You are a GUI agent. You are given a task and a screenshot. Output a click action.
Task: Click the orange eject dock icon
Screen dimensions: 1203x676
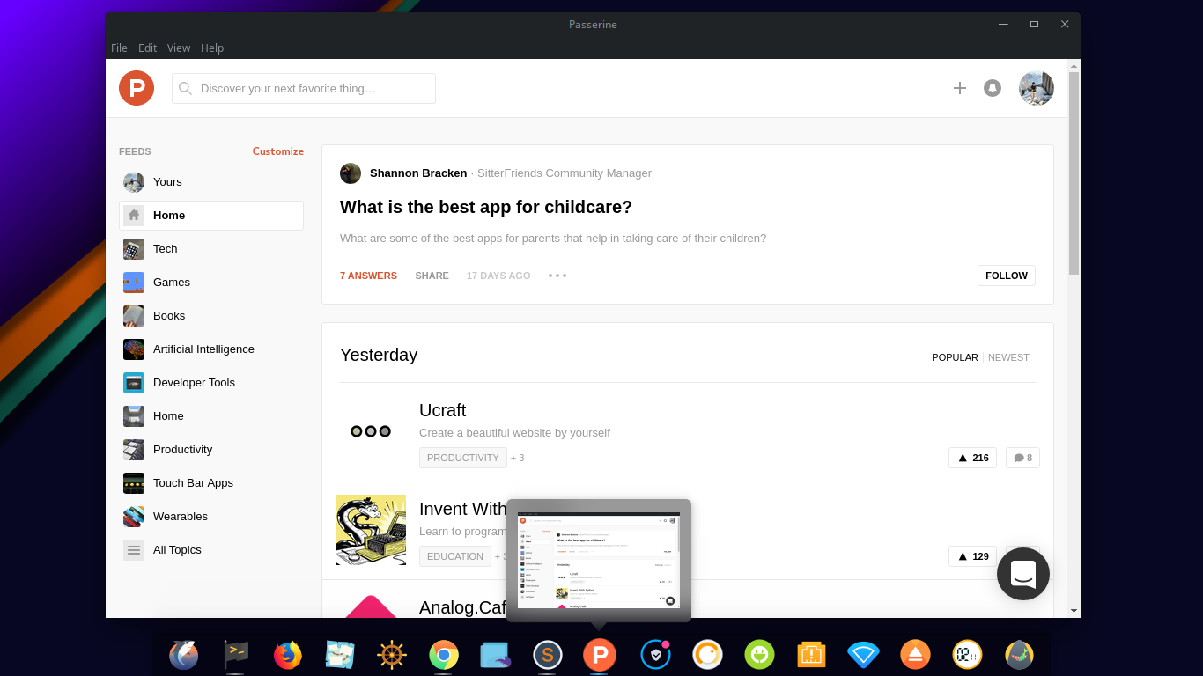(x=915, y=655)
